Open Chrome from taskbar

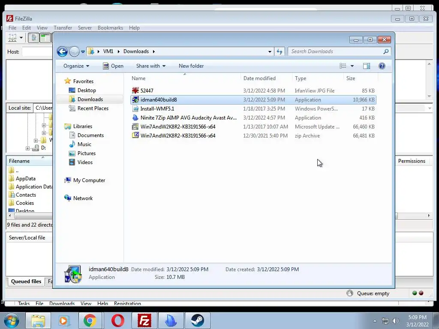pyautogui.click(x=90, y=320)
